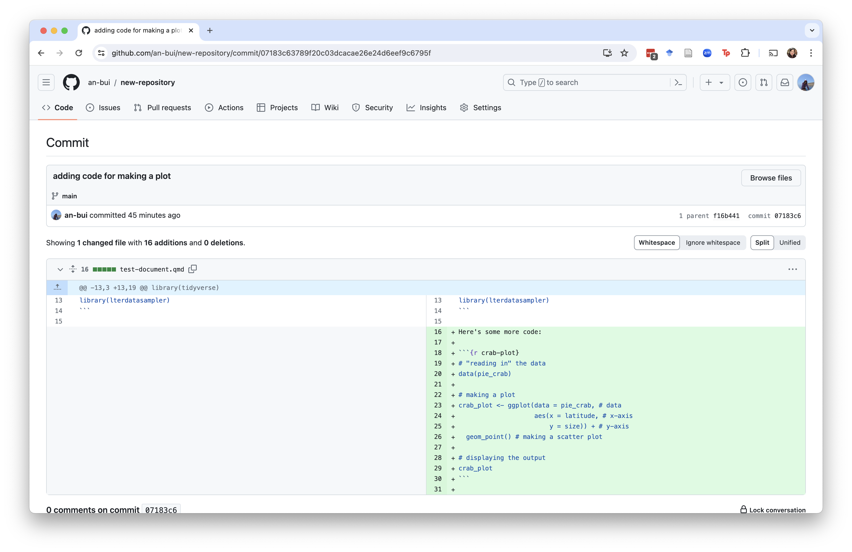
Task: Switch to Ignore whitespace mode
Action: click(713, 243)
